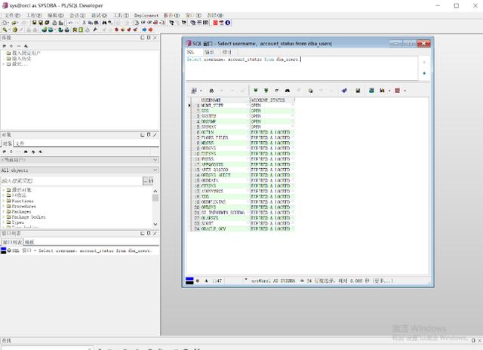Screen dimensions: 483x350
Task: Open the Deployment menu
Action: coord(146,15)
